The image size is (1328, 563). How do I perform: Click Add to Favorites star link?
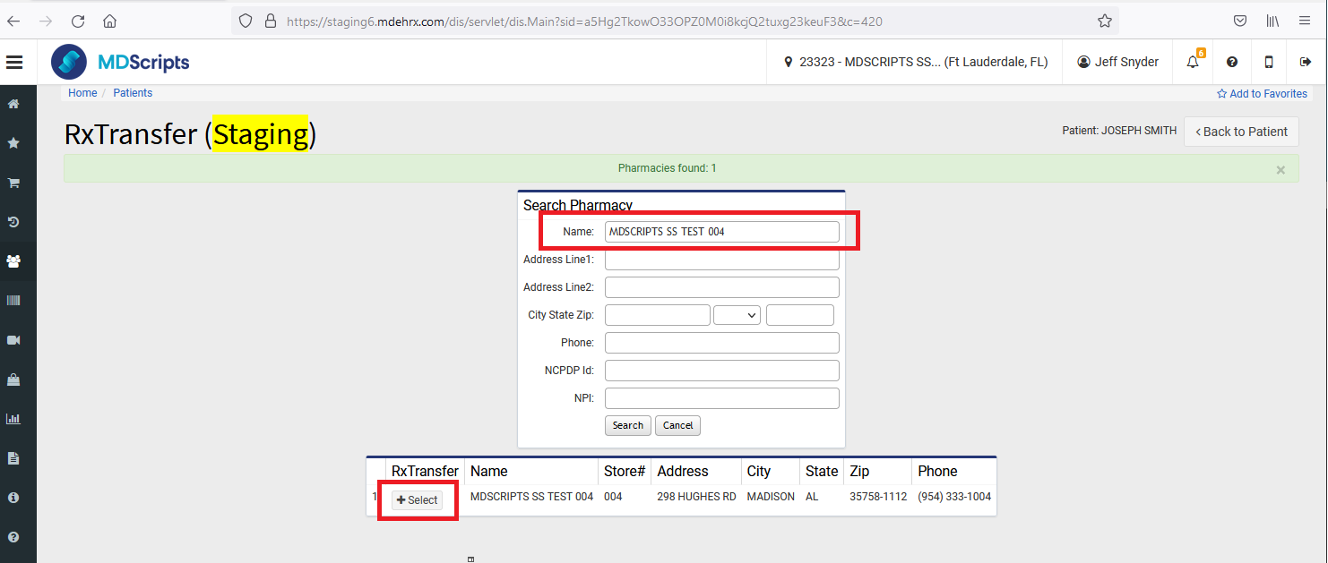[x=1262, y=94]
